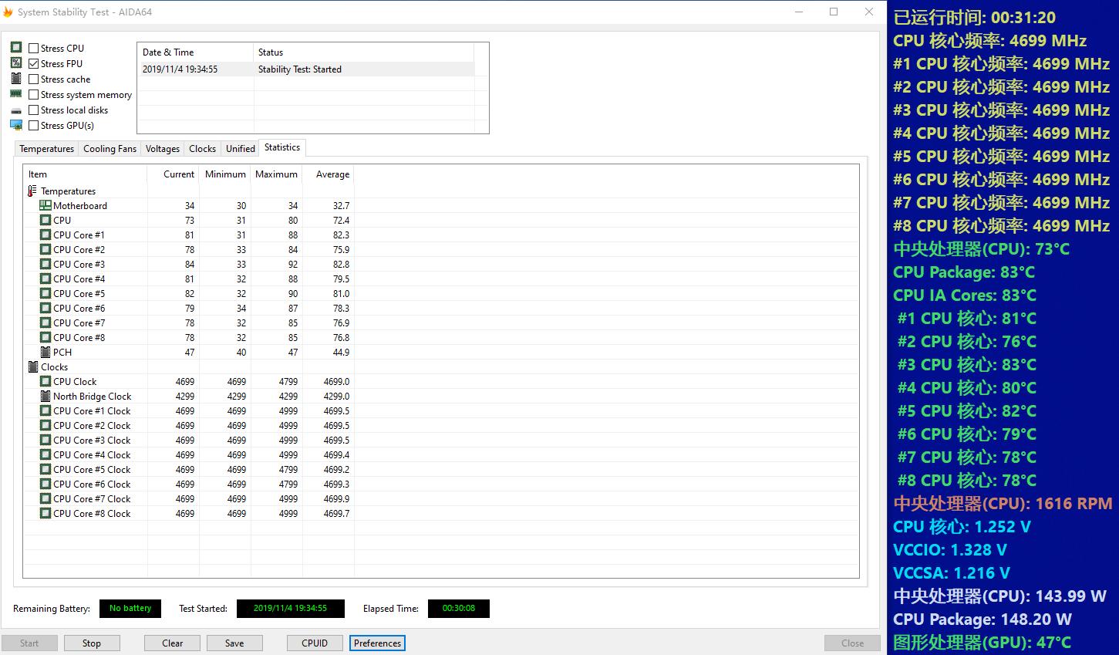Click the icon next to CPU Core #1
The height and width of the screenshot is (655, 1119).
(46, 235)
